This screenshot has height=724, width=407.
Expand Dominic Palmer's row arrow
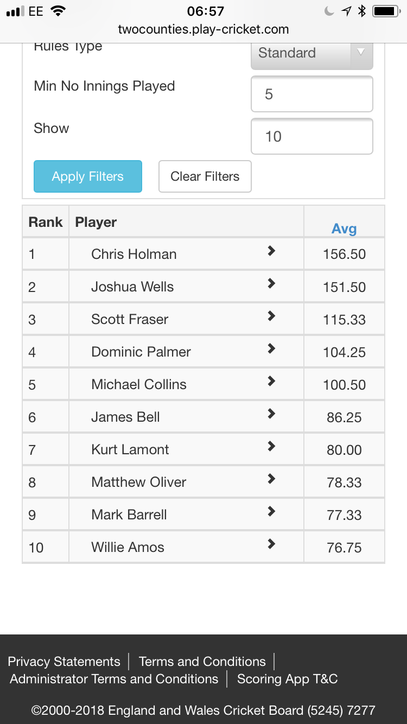click(271, 348)
